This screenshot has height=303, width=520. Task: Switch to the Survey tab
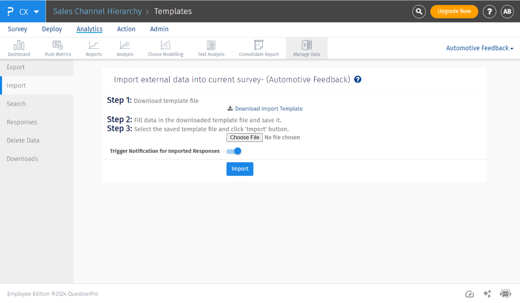[x=17, y=29]
